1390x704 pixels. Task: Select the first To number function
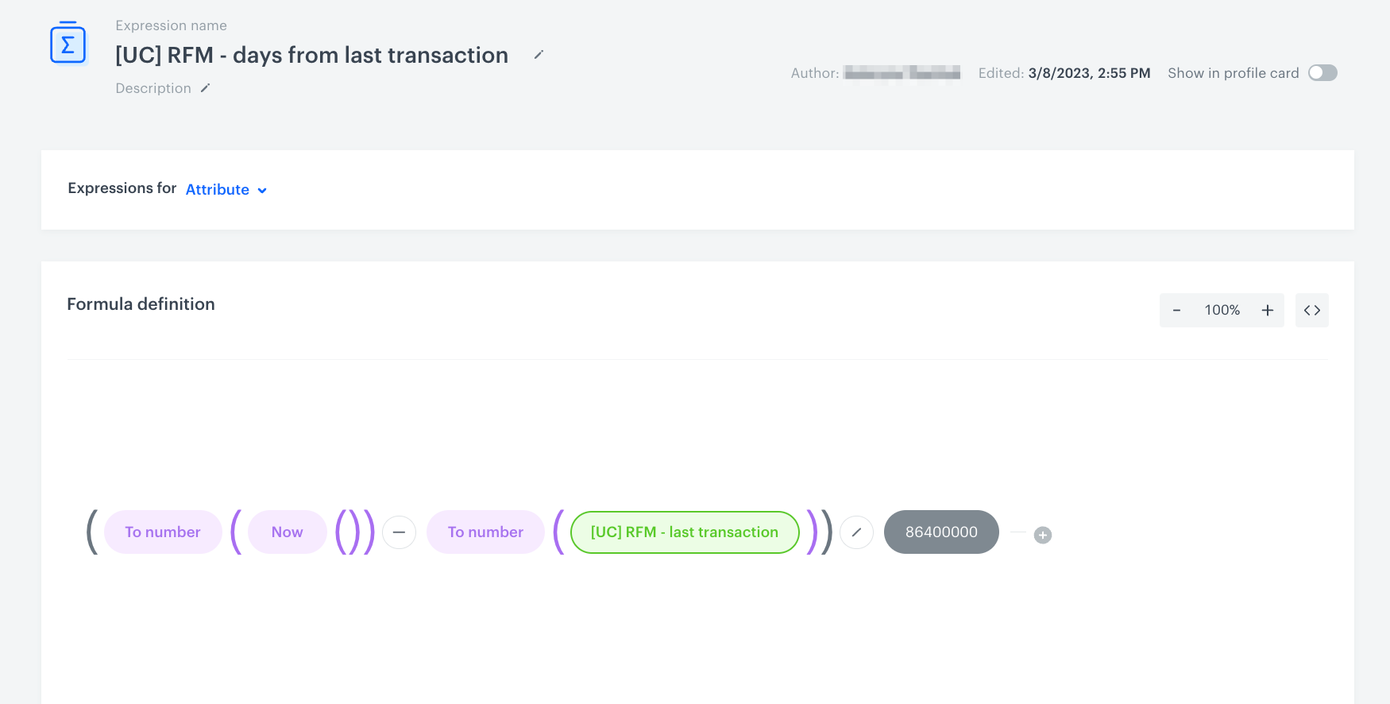pyautogui.click(x=163, y=532)
